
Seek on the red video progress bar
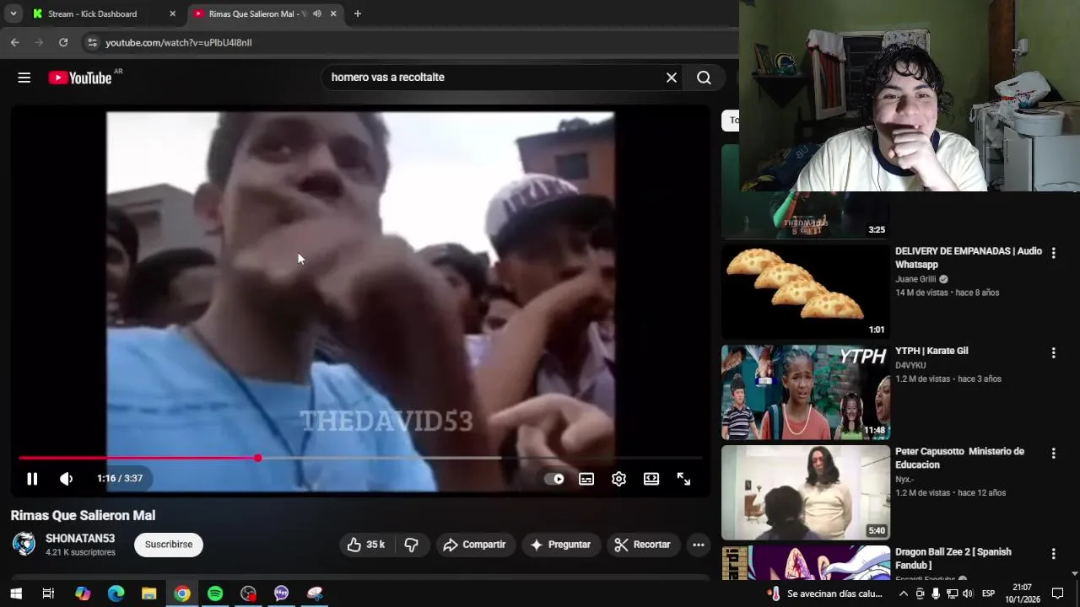pyautogui.click(x=361, y=458)
